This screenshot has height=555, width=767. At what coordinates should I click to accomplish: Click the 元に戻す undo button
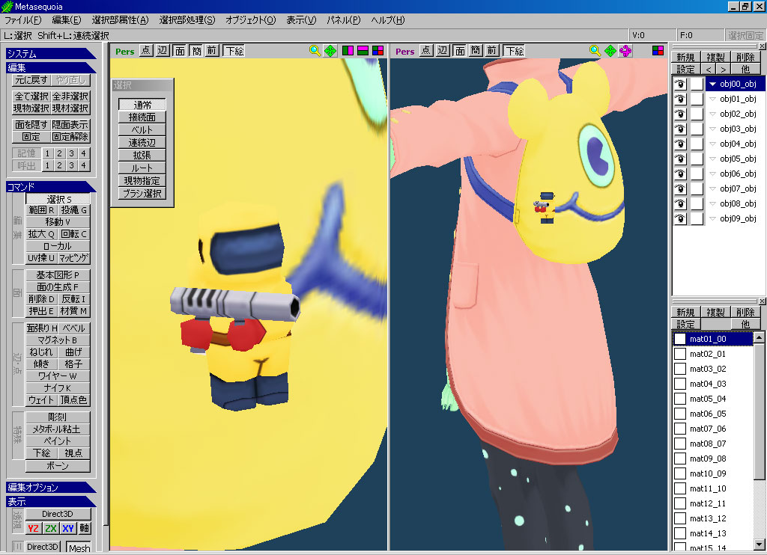click(31, 79)
